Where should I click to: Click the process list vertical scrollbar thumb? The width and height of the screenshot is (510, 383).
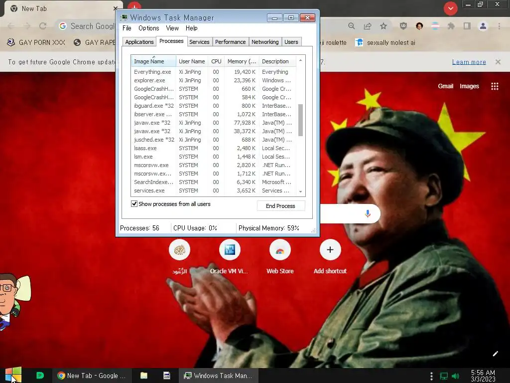300,120
